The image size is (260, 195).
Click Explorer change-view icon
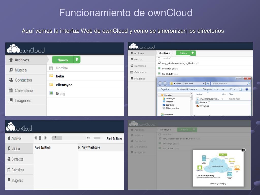231,89
